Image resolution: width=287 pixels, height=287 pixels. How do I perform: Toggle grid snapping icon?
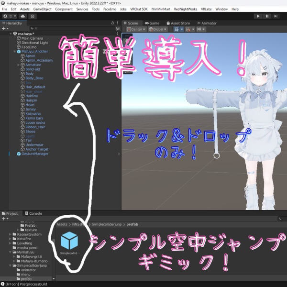click(177, 29)
